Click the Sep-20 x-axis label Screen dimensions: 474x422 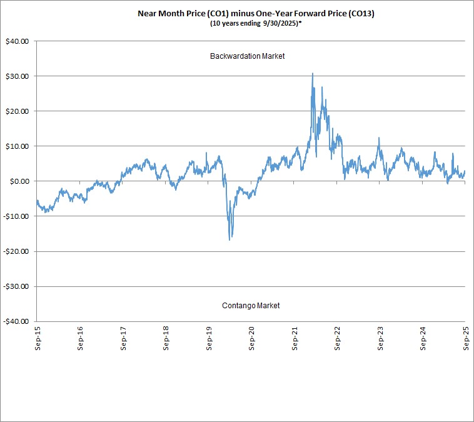pos(251,339)
